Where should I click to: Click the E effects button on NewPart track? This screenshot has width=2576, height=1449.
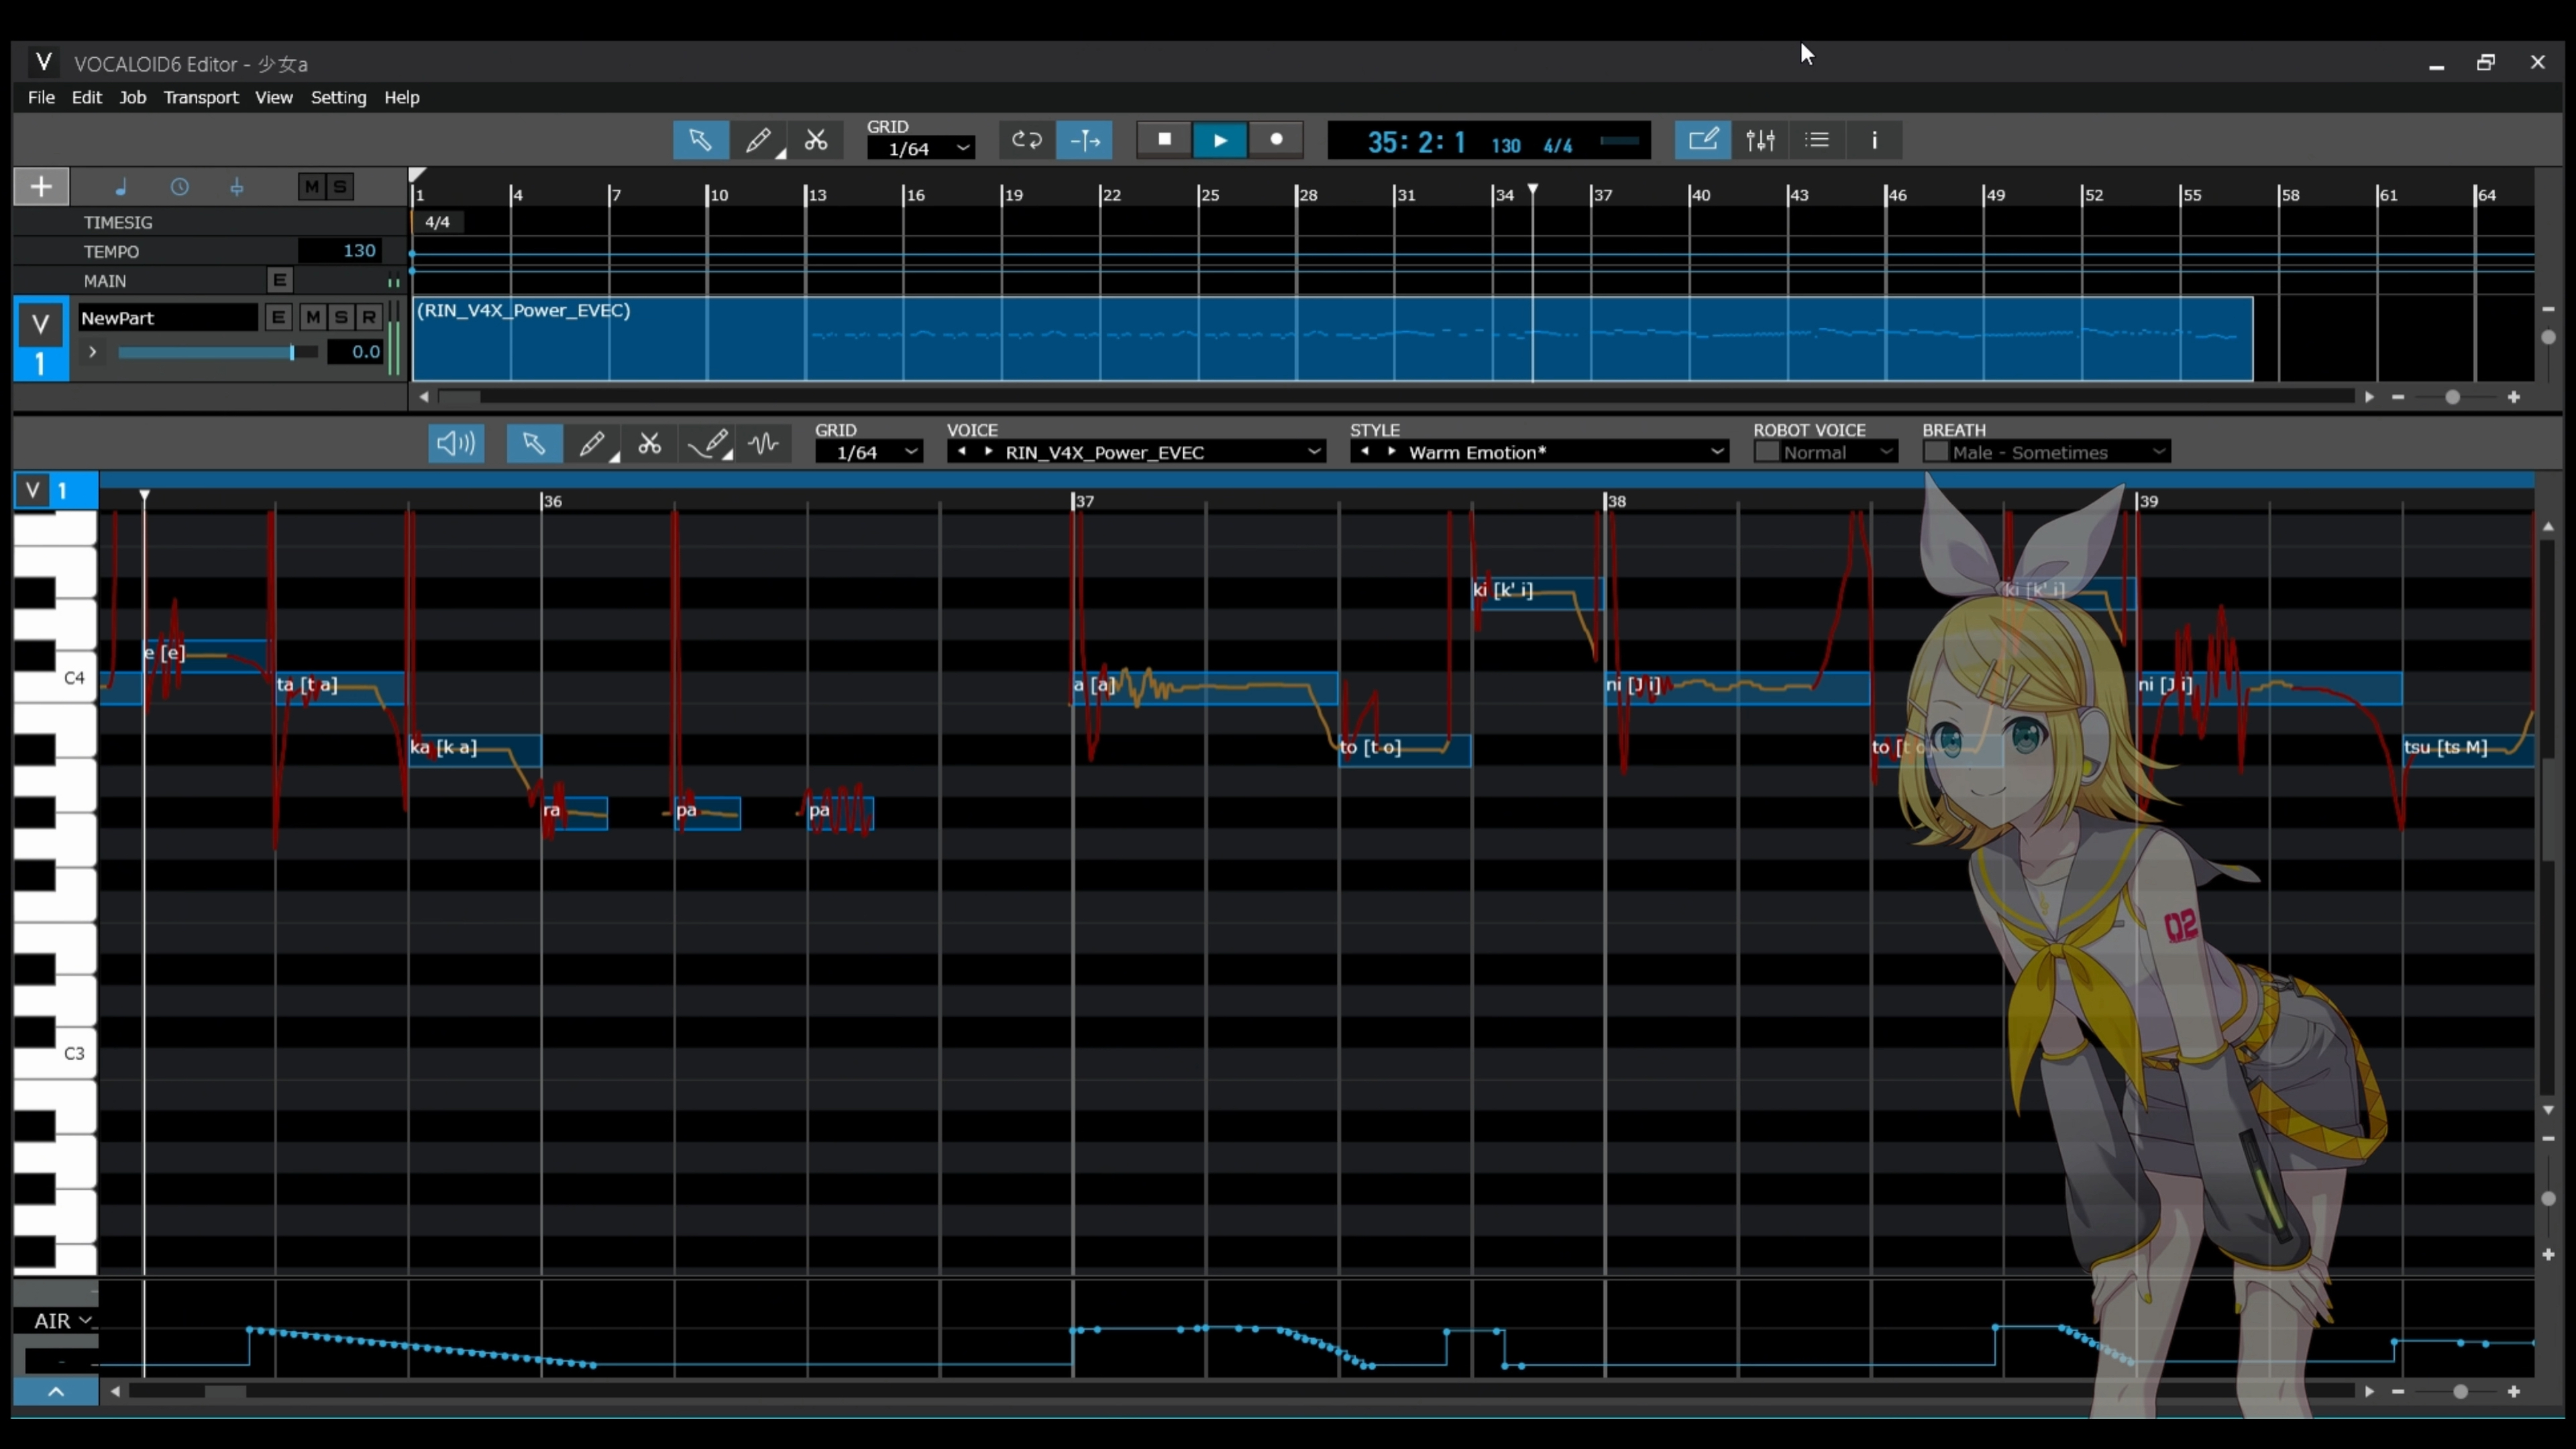pyautogui.click(x=278, y=318)
